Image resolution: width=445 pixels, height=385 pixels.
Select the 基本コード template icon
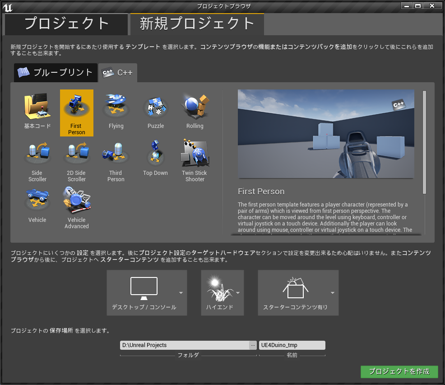pos(37,107)
